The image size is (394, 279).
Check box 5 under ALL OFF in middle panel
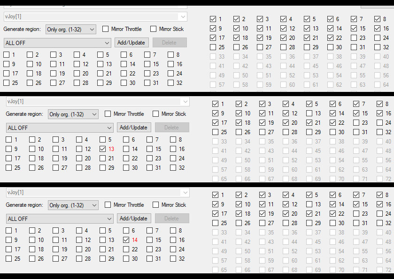pos(102,139)
